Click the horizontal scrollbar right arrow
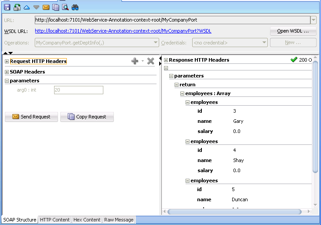Screen dimensions: 321x225 tap(309, 211)
